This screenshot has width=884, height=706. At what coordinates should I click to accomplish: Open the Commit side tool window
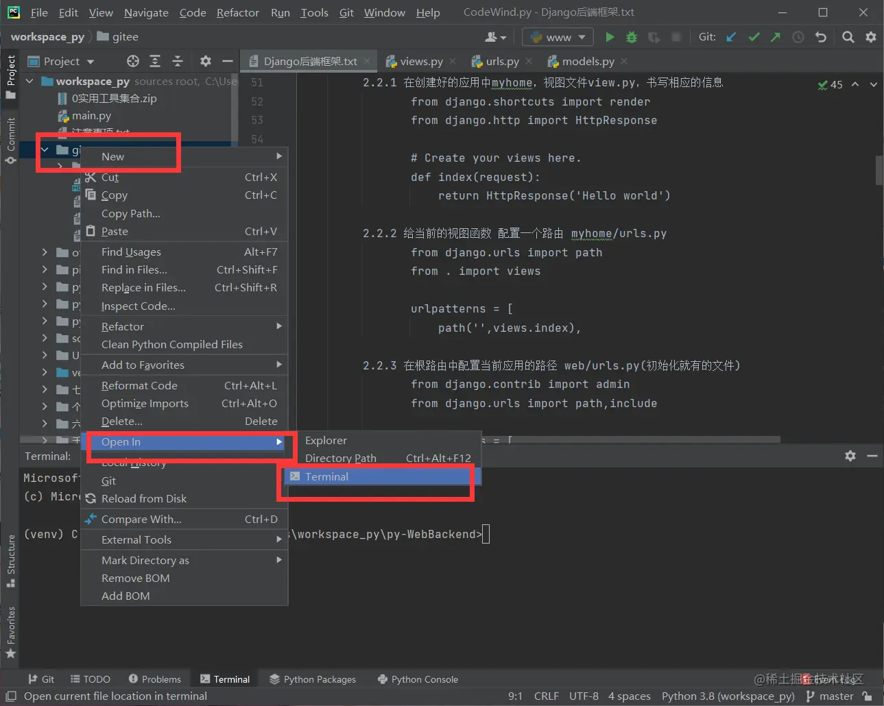(10, 141)
